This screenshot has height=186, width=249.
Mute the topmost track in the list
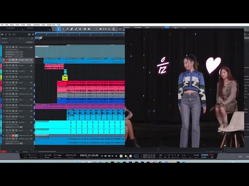pyautogui.click(x=7, y=47)
